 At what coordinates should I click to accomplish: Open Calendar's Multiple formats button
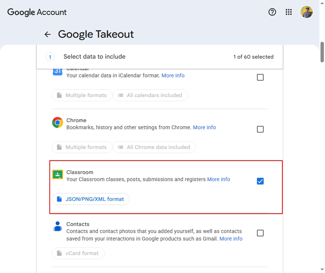(x=82, y=95)
